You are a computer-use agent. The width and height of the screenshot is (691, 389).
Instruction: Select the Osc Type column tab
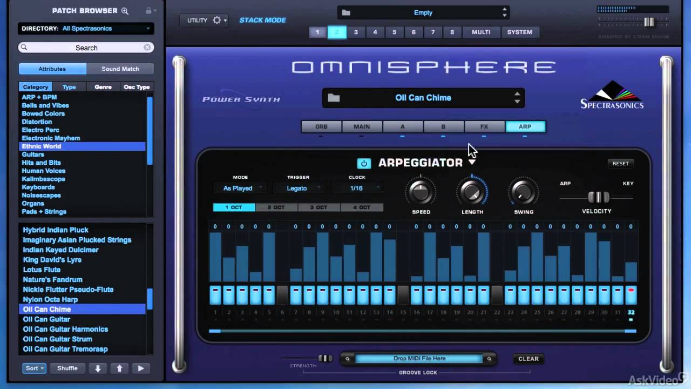pos(137,87)
